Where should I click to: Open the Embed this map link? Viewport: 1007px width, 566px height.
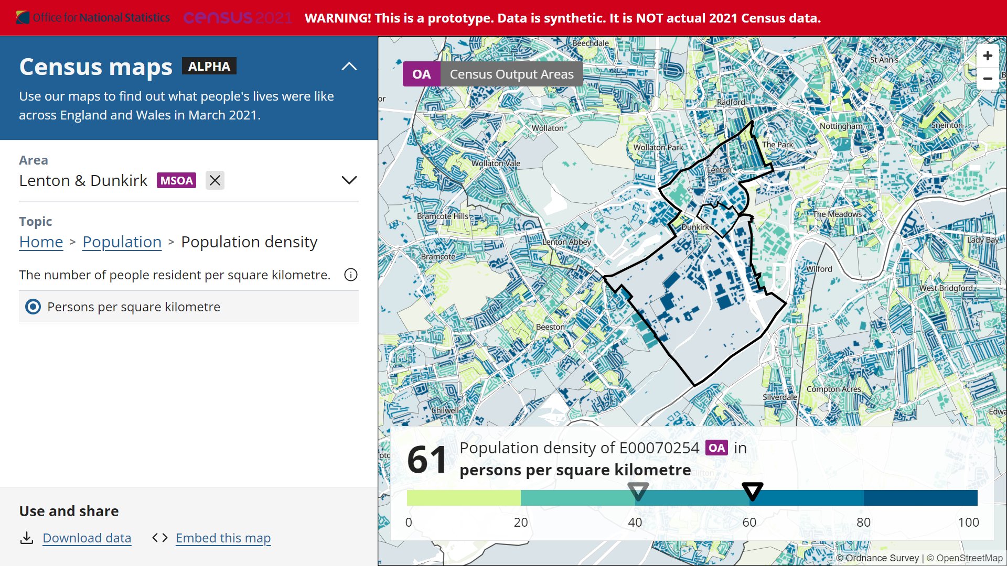click(223, 538)
